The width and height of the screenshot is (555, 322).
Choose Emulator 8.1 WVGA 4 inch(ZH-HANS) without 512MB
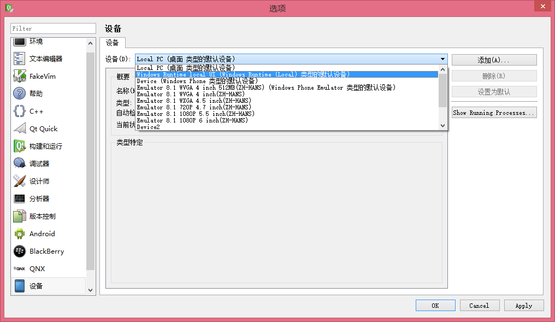coord(287,94)
